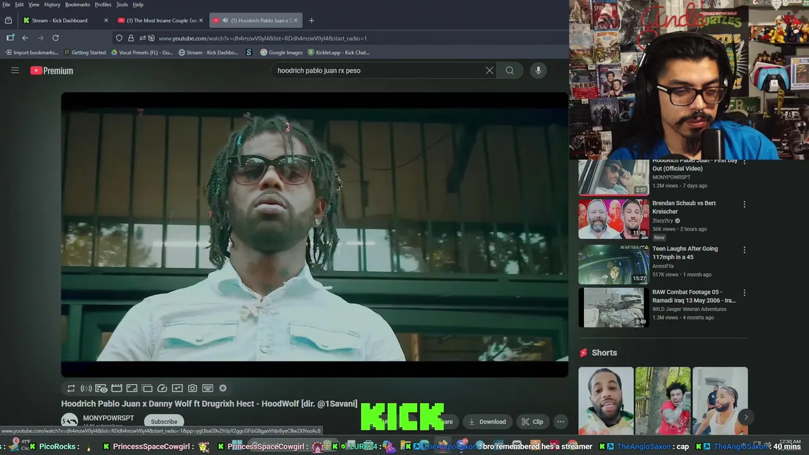Viewport: 809px width, 455px height.
Task: Mute the audio icon on Hoodrich tab
Action: click(225, 20)
